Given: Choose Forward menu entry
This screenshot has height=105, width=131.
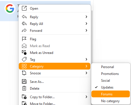Looking at the screenshot, I should pyautogui.click(x=55, y=31).
